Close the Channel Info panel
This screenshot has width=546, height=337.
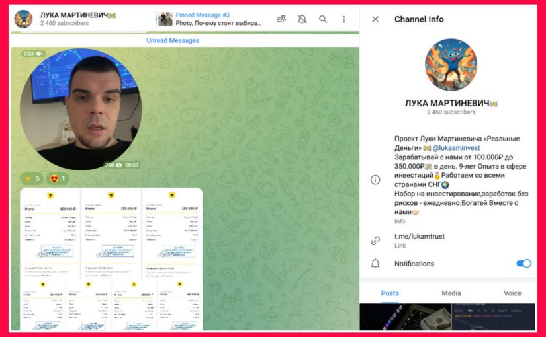pos(375,19)
